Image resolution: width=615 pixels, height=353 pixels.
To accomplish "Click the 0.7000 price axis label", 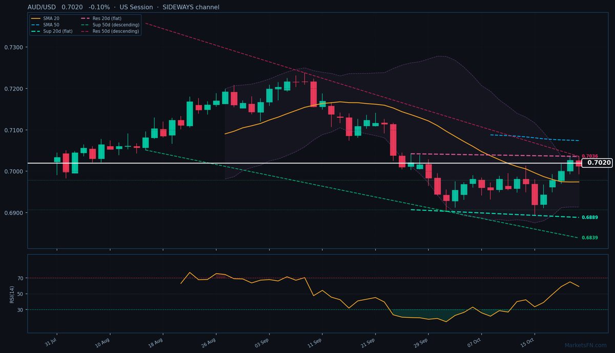I will point(13,171).
